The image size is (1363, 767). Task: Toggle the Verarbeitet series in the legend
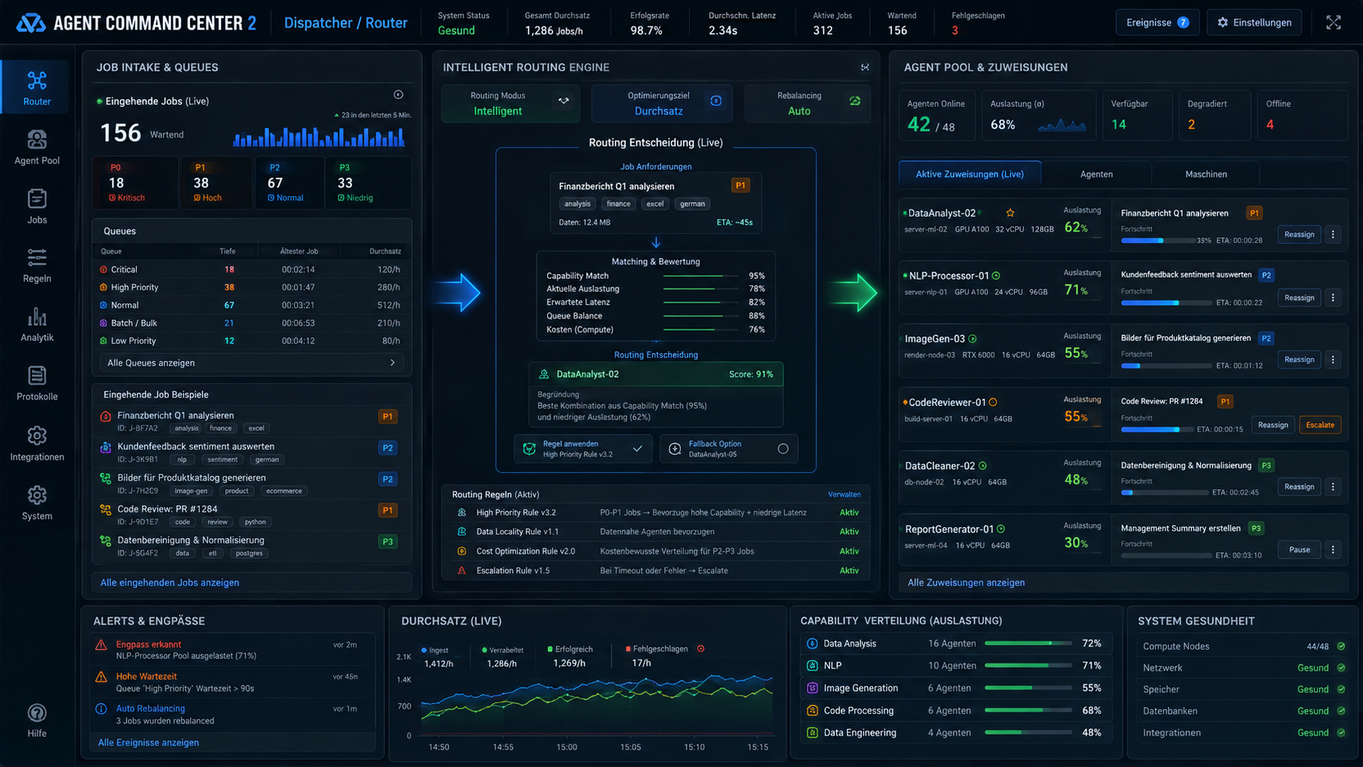[x=502, y=650]
